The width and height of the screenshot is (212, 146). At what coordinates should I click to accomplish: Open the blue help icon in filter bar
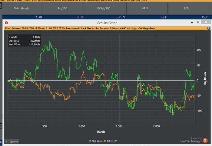pyautogui.click(x=208, y=28)
